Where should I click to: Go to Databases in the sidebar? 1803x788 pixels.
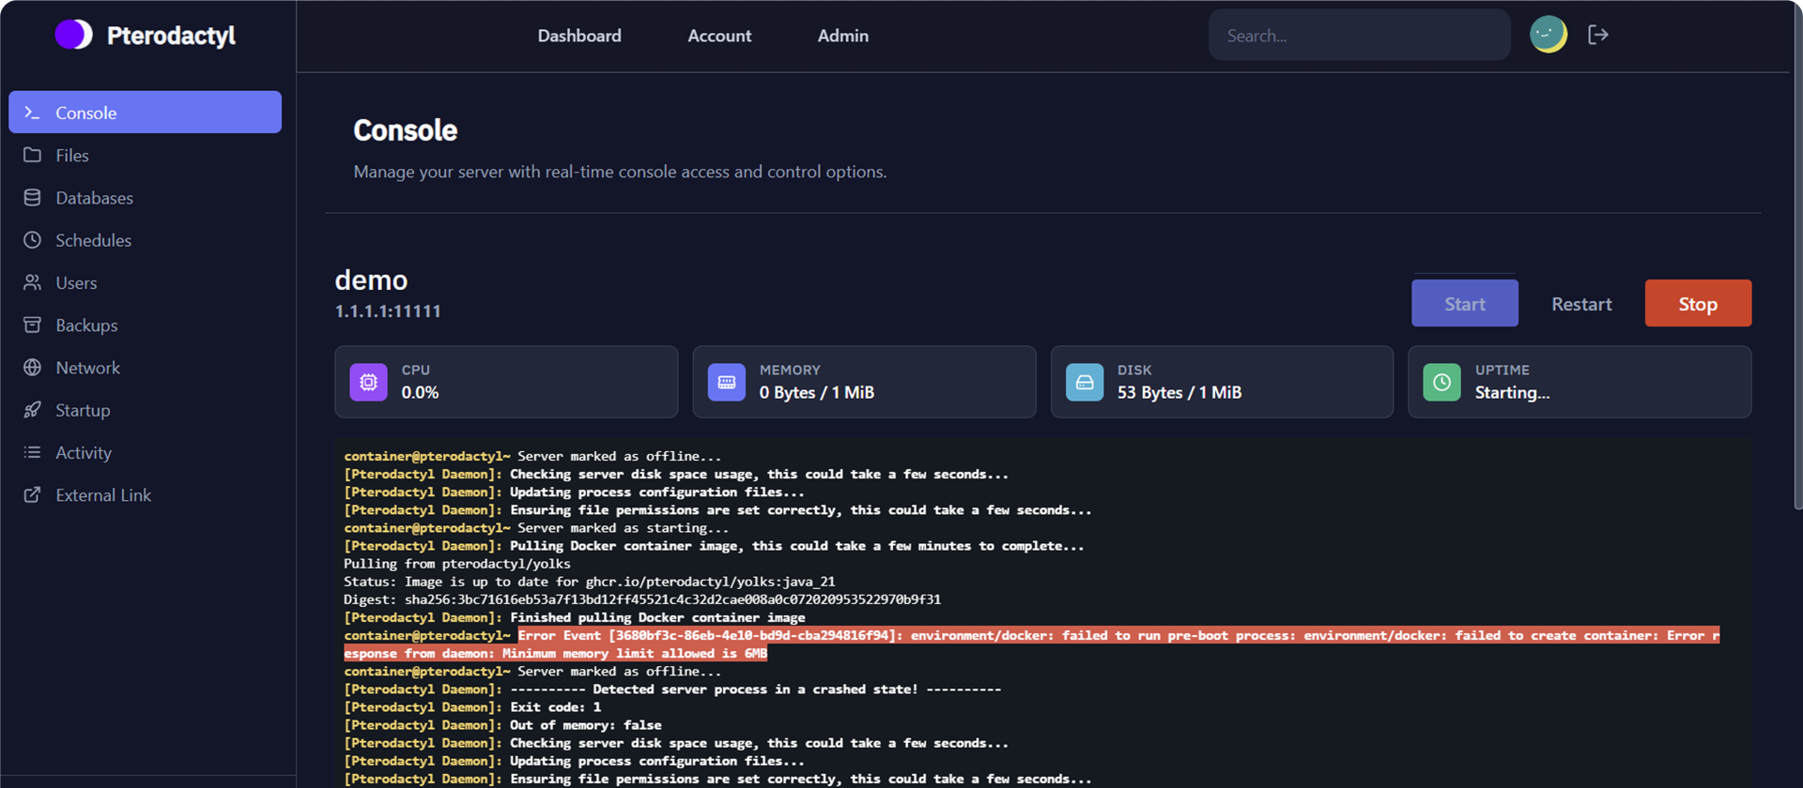point(94,198)
